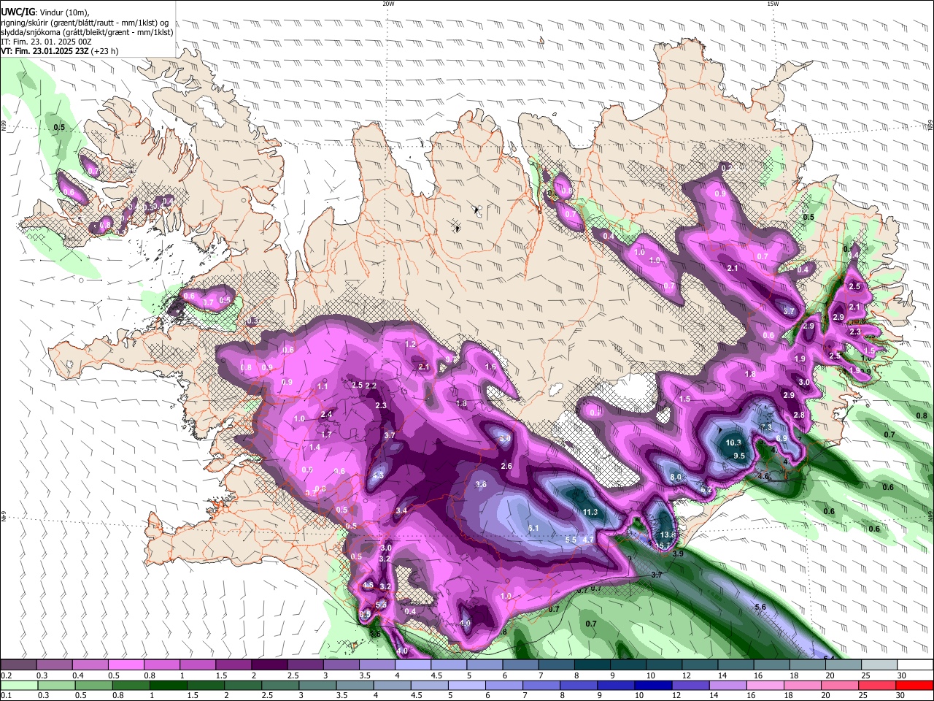Click the black 3.9 value near the coast
Viewport: 934px width, 701px height.
tap(678, 553)
